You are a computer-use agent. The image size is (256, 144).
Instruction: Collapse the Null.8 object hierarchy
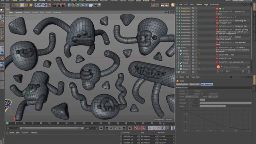(x=177, y=48)
